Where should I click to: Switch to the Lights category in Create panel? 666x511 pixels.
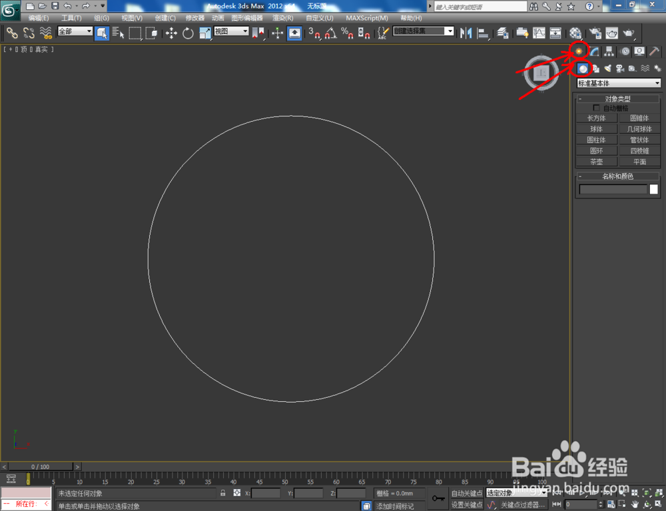[x=609, y=69]
